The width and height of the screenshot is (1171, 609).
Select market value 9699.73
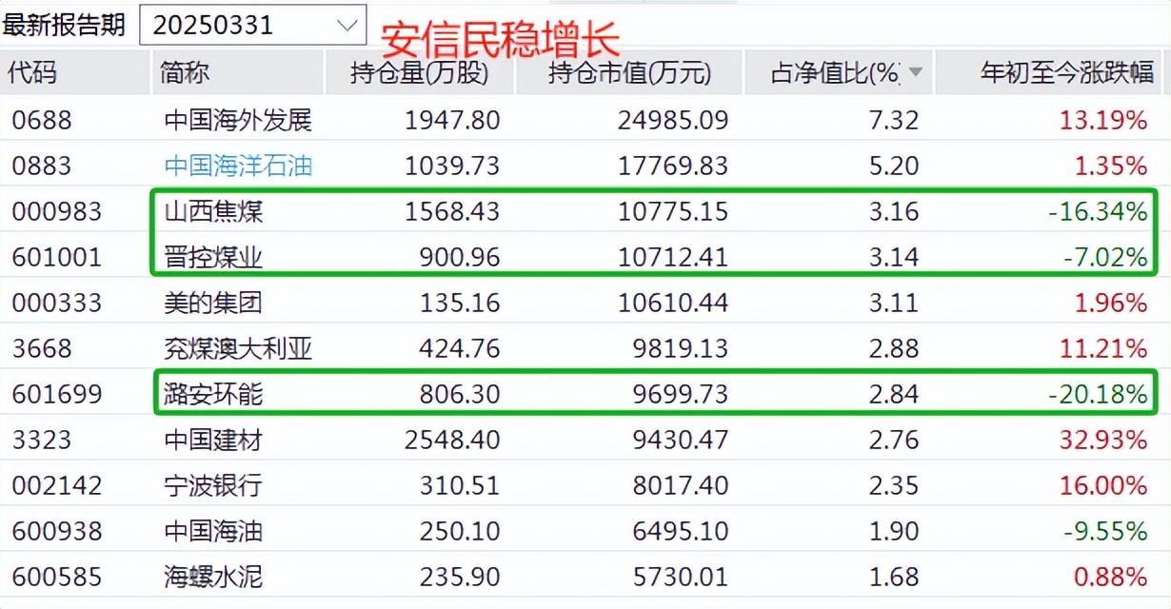(x=681, y=394)
